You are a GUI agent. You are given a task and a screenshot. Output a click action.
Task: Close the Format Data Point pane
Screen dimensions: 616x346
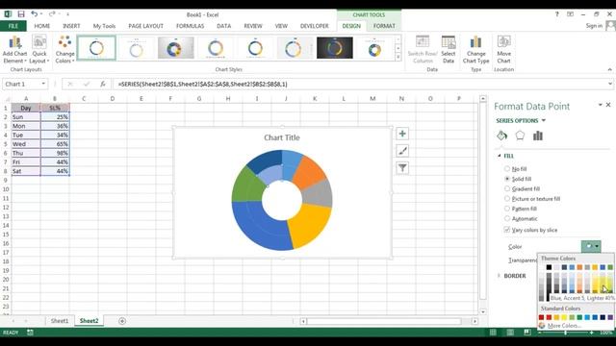pyautogui.click(x=608, y=105)
